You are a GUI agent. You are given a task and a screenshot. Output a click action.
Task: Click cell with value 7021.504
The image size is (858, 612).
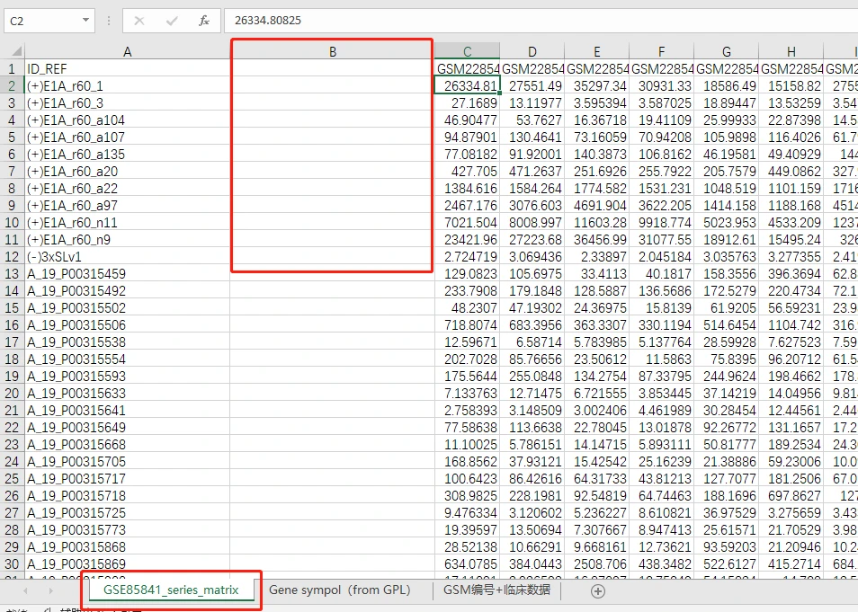coord(468,223)
